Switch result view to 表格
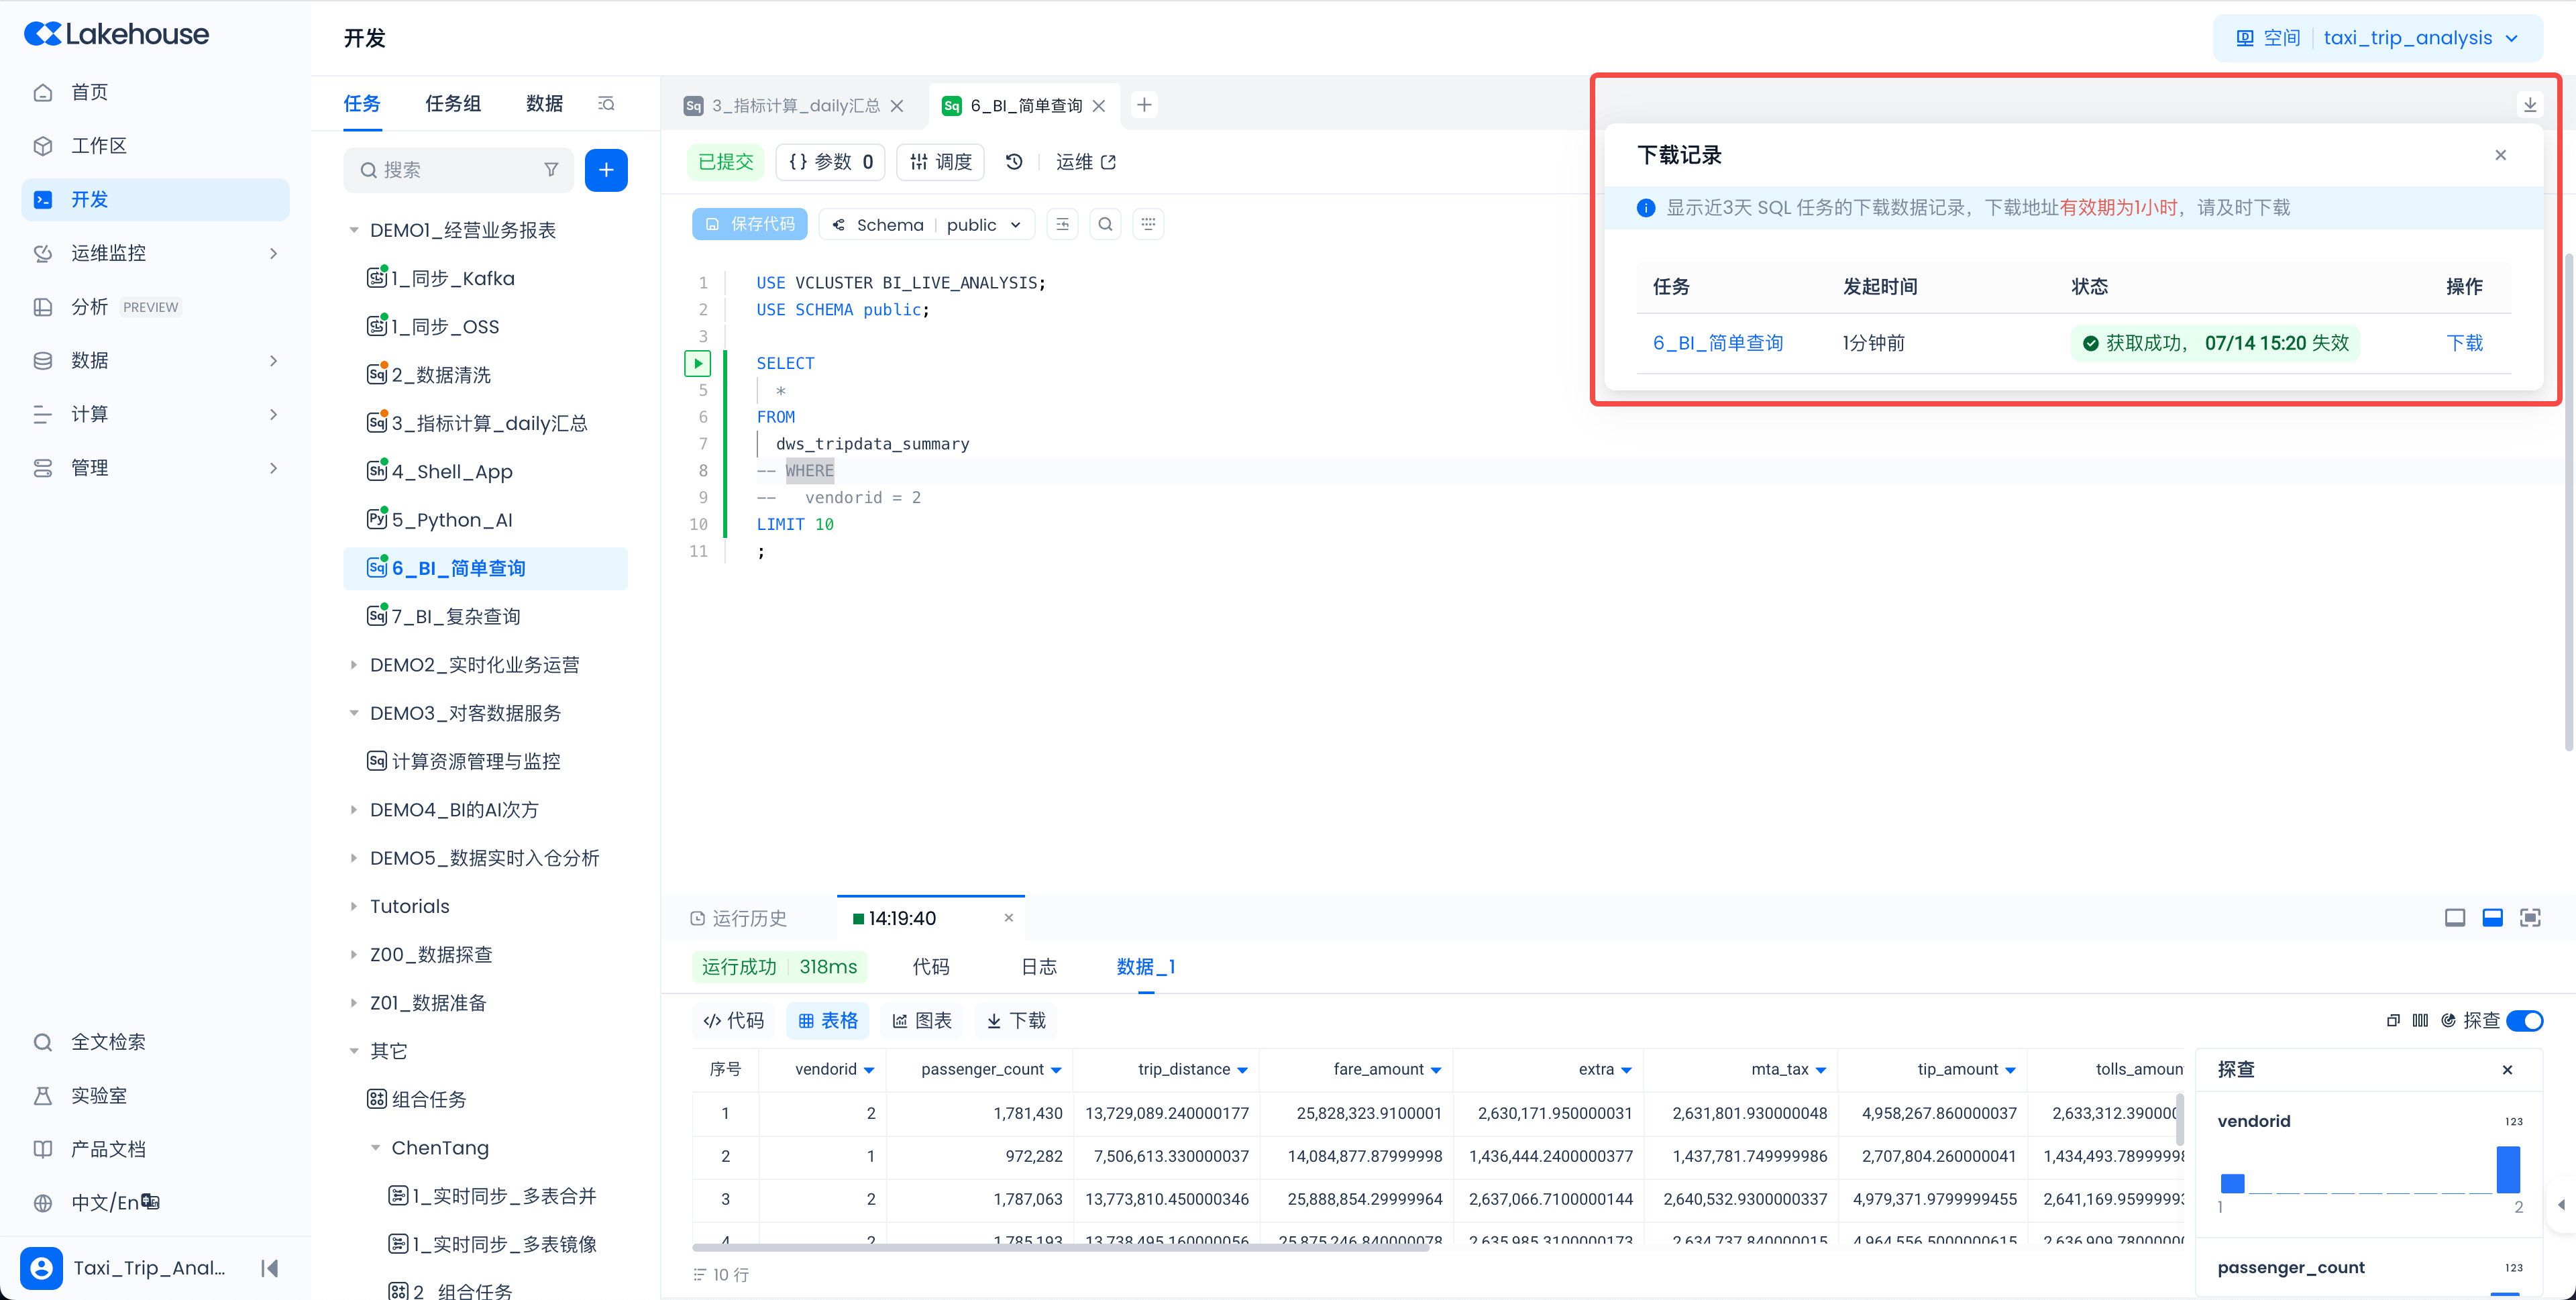The image size is (2576, 1300). pyautogui.click(x=828, y=1020)
